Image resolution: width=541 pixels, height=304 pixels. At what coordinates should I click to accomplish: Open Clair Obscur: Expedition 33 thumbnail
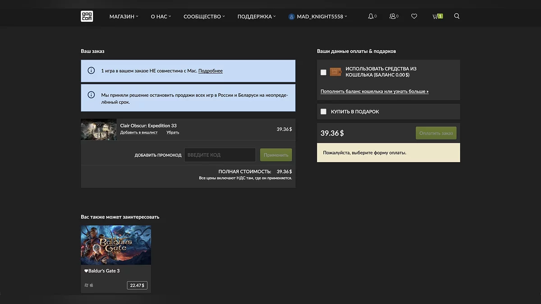(x=99, y=129)
